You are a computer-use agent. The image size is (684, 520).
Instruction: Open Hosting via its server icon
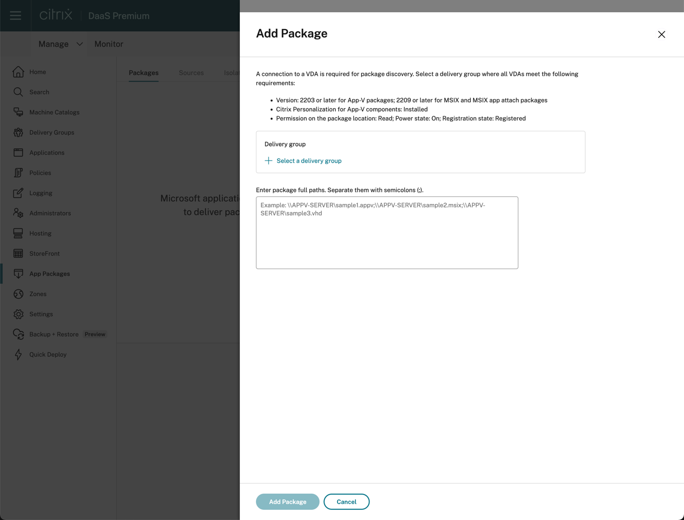[x=18, y=233]
